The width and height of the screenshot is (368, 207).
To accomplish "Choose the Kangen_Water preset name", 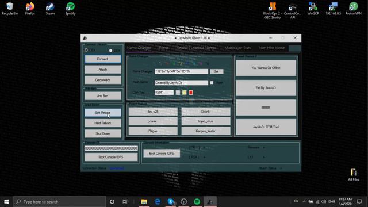I will tap(206, 131).
